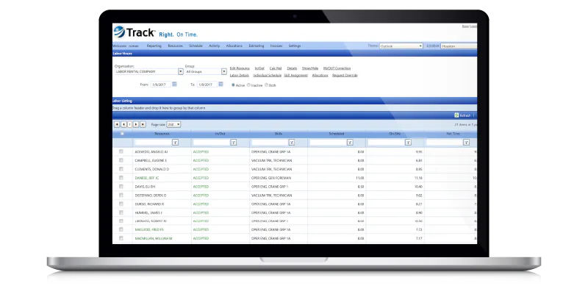Image resolution: width=588 pixels, height=294 pixels.
Task: Select page number 1 button
Action: [x=129, y=124]
